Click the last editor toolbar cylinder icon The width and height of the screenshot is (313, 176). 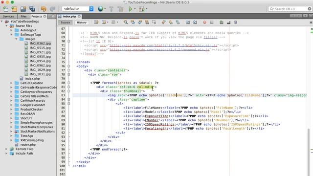coord(236,22)
